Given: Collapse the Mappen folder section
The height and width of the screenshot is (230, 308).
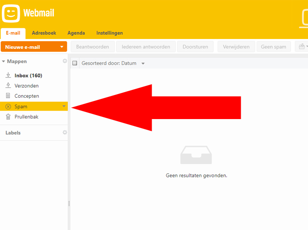Looking at the screenshot, I should 4,62.
